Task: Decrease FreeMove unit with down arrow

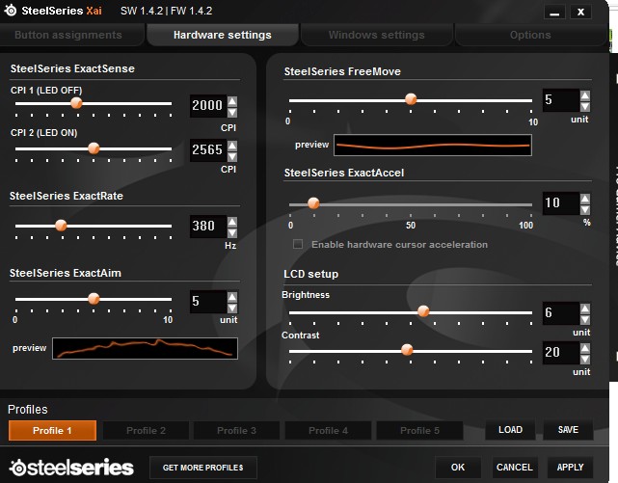Action: click(585, 106)
